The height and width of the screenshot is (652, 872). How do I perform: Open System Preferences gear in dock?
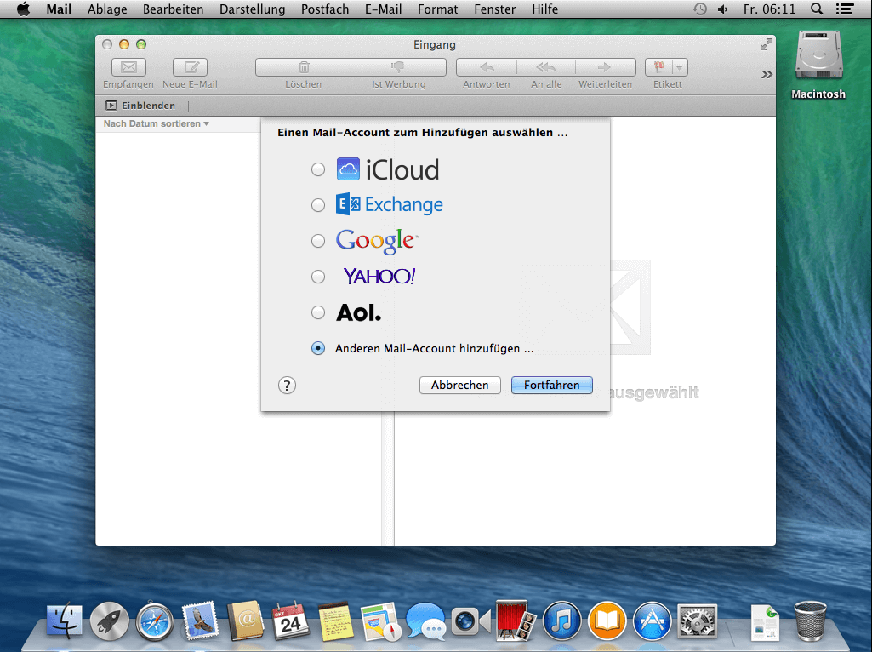tap(697, 621)
